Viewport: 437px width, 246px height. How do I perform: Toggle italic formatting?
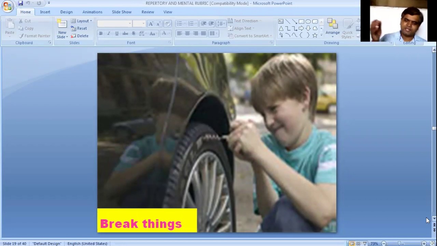click(x=109, y=33)
